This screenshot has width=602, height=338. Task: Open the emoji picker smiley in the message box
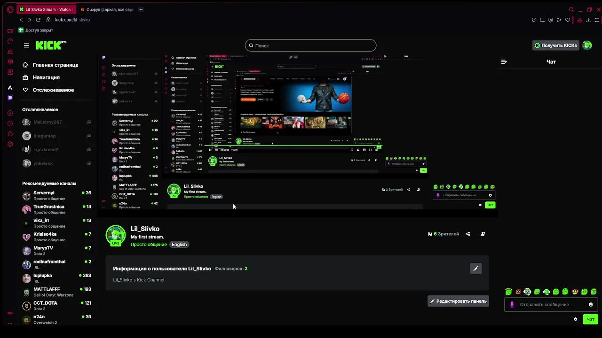(591, 305)
